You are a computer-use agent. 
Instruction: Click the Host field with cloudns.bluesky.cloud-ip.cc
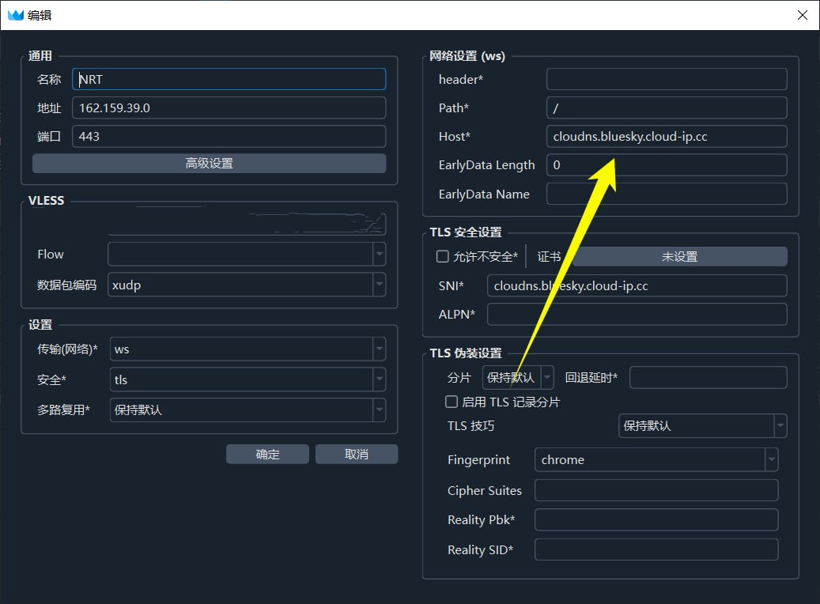click(667, 137)
